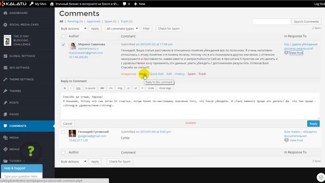Click the top Check for Spam button
This screenshot has width=325, height=183.
[x=169, y=28]
